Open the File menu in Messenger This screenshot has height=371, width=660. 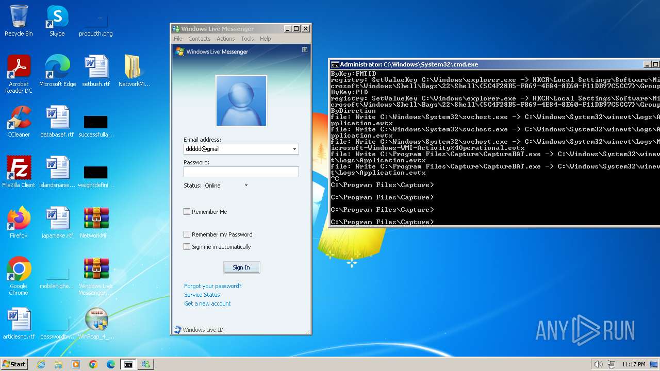178,39
